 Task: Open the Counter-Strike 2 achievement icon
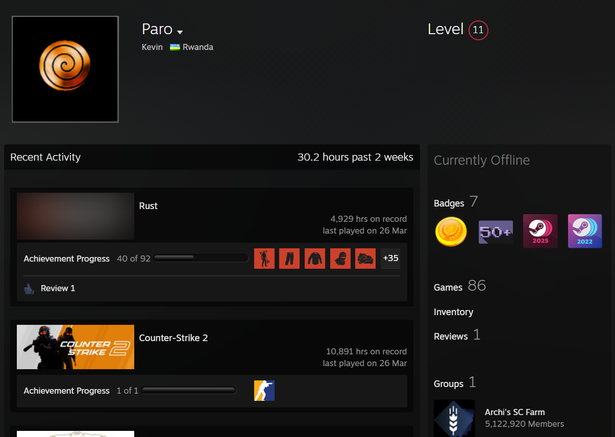264,391
